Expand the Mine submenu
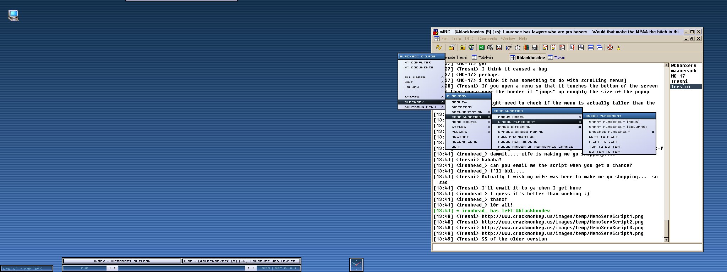The width and height of the screenshot is (727, 272). click(421, 82)
